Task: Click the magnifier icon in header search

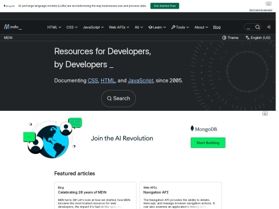Action: coord(257,27)
